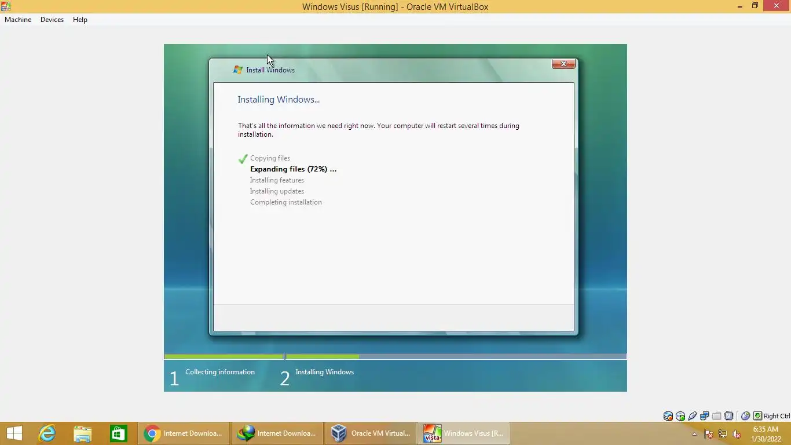Open the Machine menu

(18, 20)
